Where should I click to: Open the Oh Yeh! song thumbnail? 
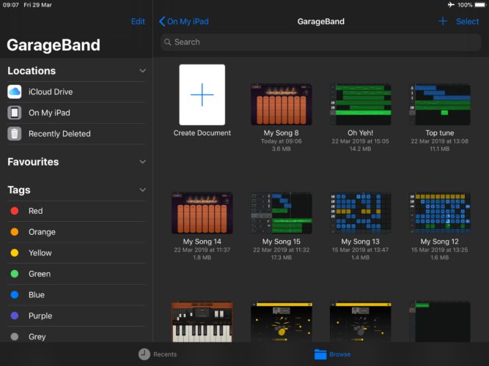361,104
